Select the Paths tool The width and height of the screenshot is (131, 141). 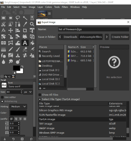18,24
